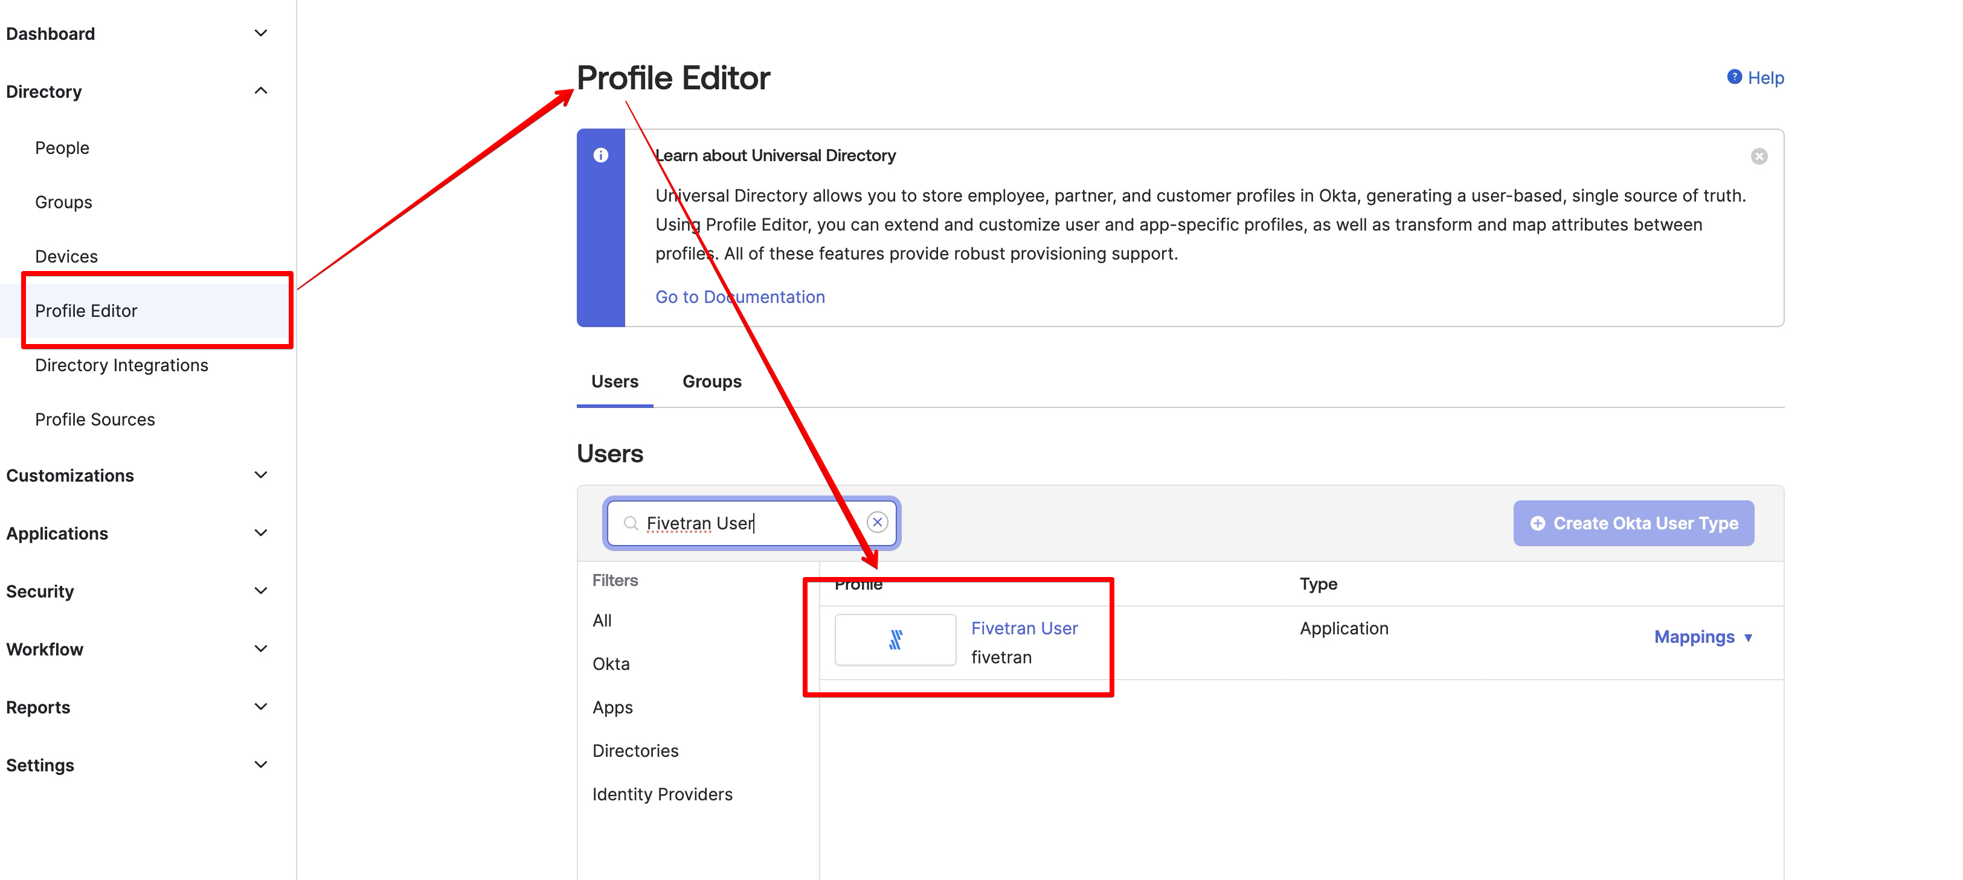Image resolution: width=1963 pixels, height=880 pixels.
Task: Click the Directory sidebar heading
Action: [43, 91]
